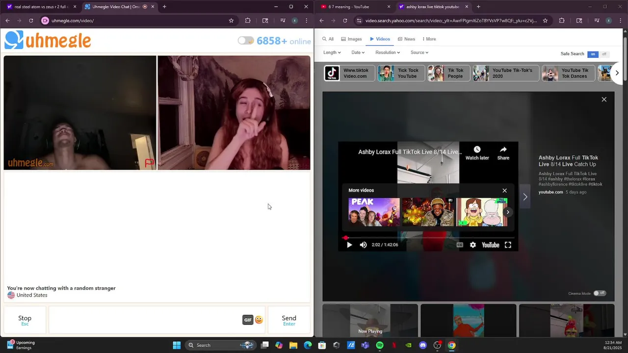Go back in the Yahoo video search window
This screenshot has height=353, width=628.
[321, 21]
